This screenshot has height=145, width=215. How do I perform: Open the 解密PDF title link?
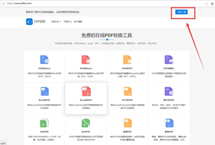pos(169,132)
